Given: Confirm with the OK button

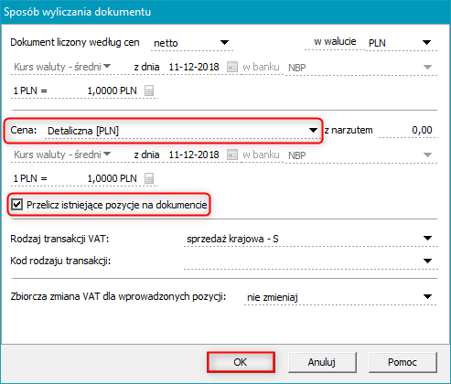Looking at the screenshot, I should coord(241,362).
